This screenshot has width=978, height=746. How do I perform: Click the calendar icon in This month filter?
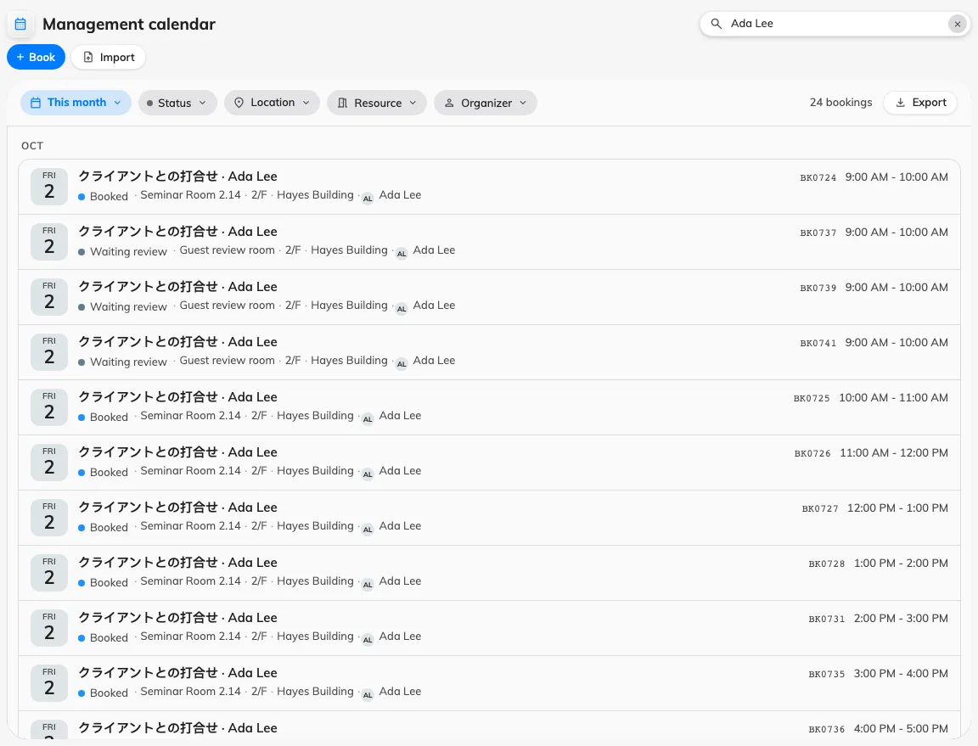37,103
